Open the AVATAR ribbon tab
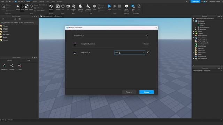223x125 pixels. point(42,1)
